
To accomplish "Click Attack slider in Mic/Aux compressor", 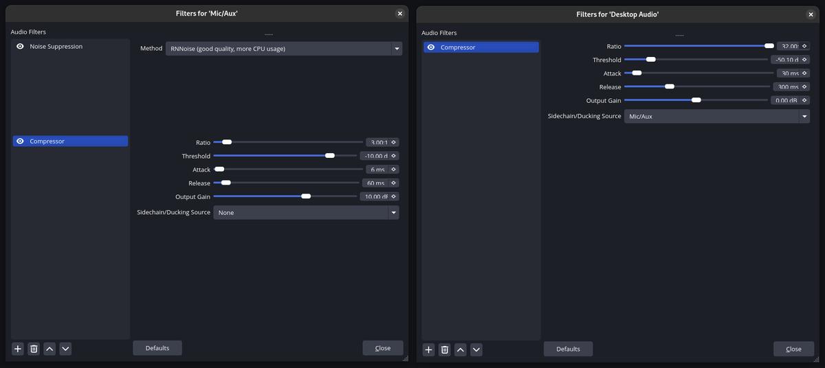I will click(x=288, y=169).
